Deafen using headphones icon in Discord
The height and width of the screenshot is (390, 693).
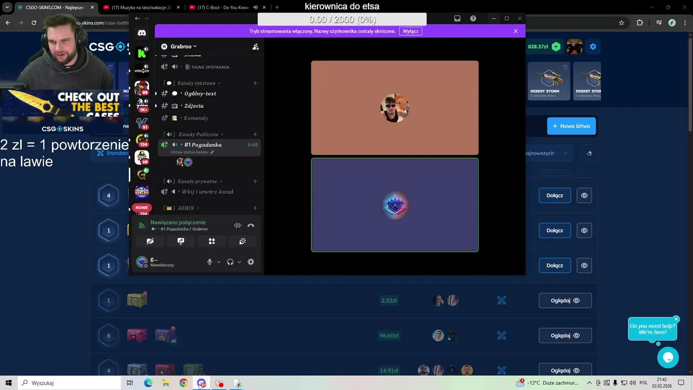point(230,262)
